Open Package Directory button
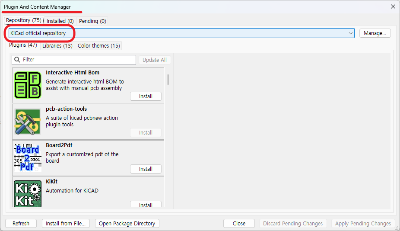Viewport: 400px width, 231px height. coord(127,223)
